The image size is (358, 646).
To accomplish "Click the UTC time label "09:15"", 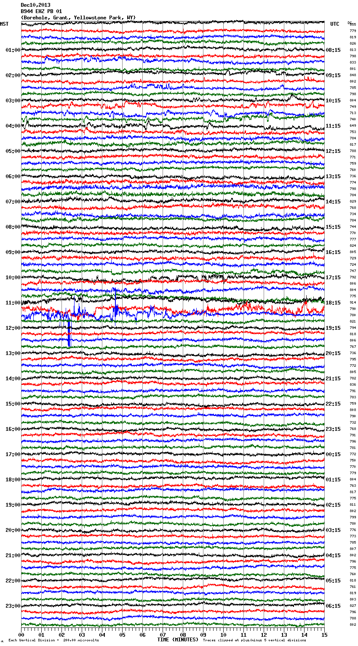I will 333,75.
